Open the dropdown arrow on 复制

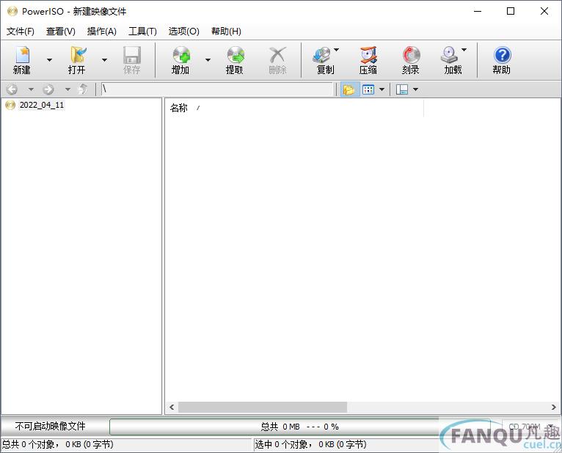coord(336,50)
